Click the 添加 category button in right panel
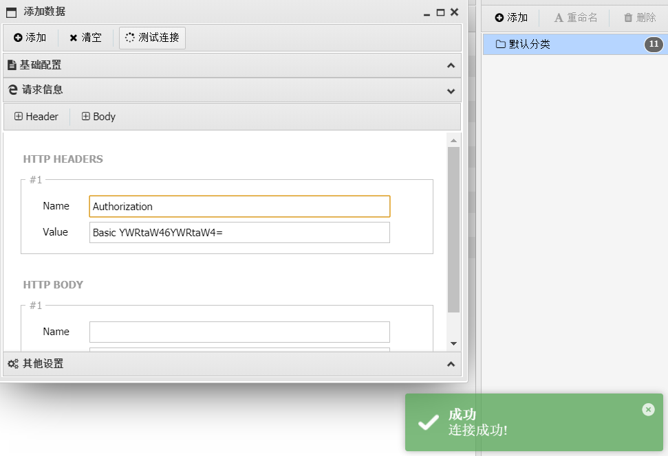 pos(511,18)
